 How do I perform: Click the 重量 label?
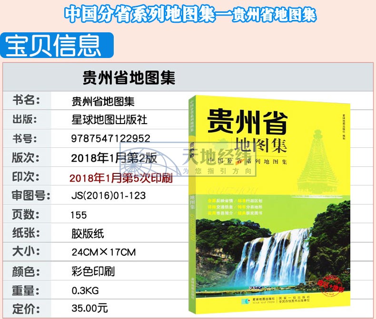click(26, 290)
